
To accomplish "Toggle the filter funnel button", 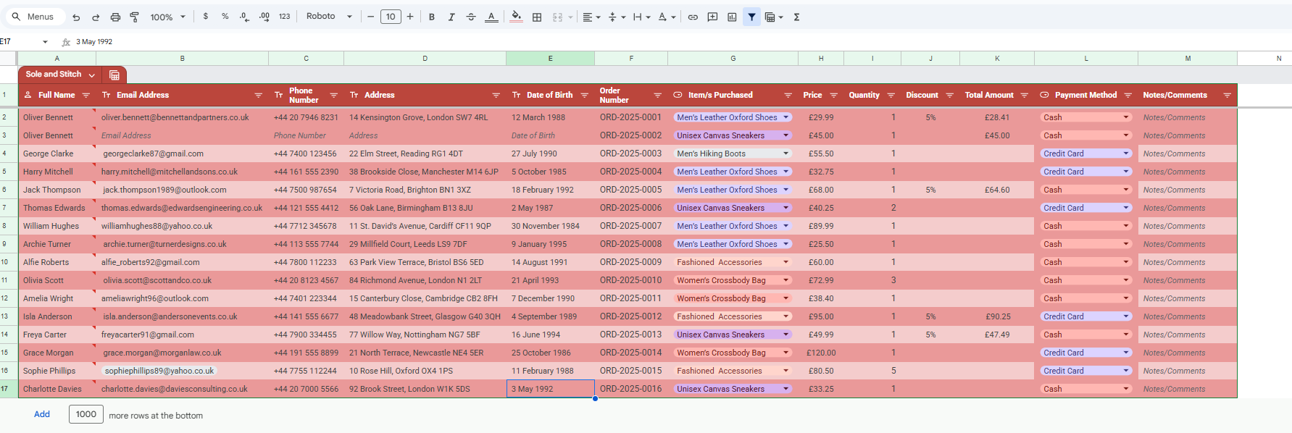I will pos(752,17).
